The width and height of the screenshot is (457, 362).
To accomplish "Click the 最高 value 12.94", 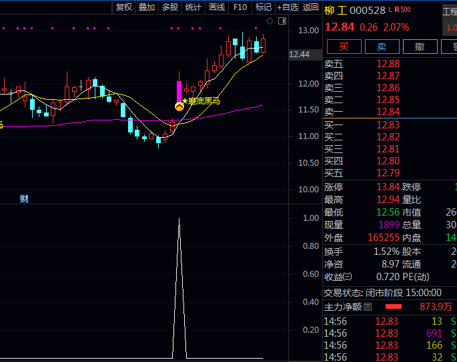I will [388, 200].
